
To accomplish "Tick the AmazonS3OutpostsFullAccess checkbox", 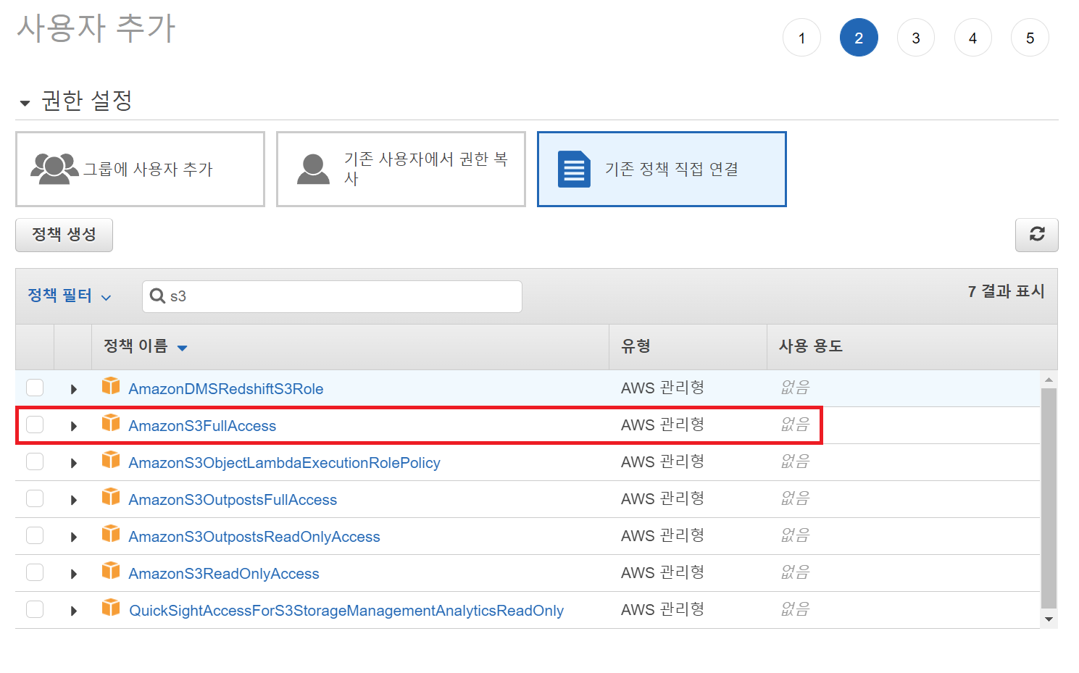I will click(x=35, y=498).
